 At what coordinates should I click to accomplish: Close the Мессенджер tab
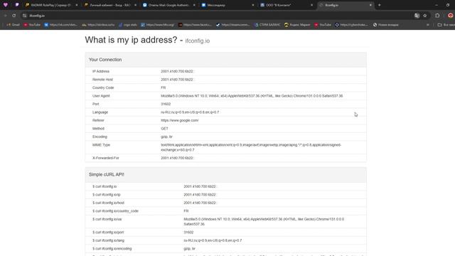[x=253, y=5]
